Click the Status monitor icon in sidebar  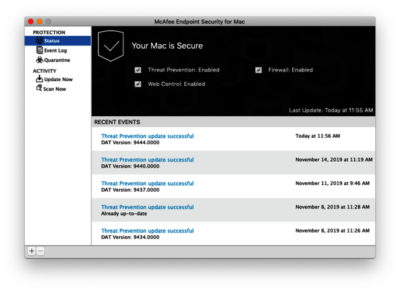coord(39,41)
